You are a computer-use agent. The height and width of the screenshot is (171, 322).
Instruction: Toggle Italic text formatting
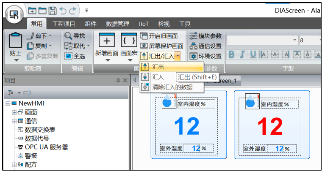click(x=242, y=54)
